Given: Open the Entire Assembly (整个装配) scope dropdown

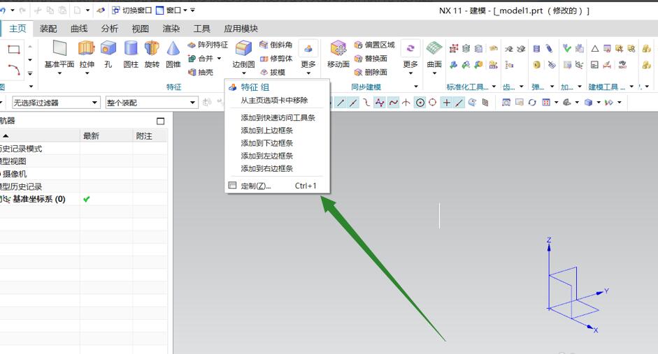Looking at the screenshot, I should coord(151,103).
